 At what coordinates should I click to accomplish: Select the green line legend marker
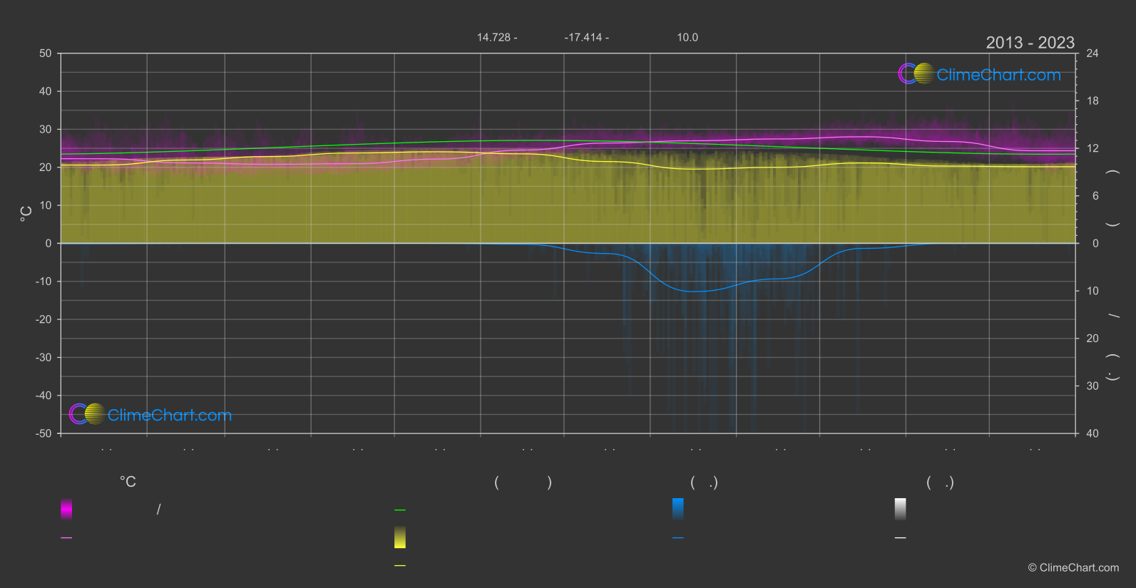(400, 510)
